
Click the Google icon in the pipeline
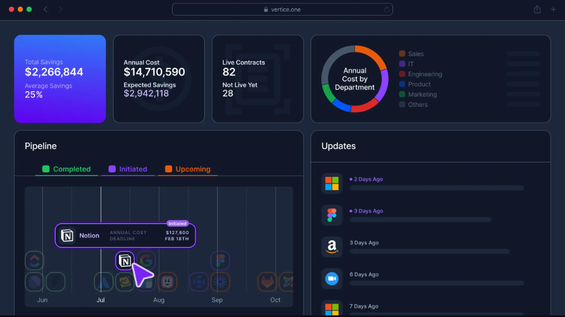146,260
